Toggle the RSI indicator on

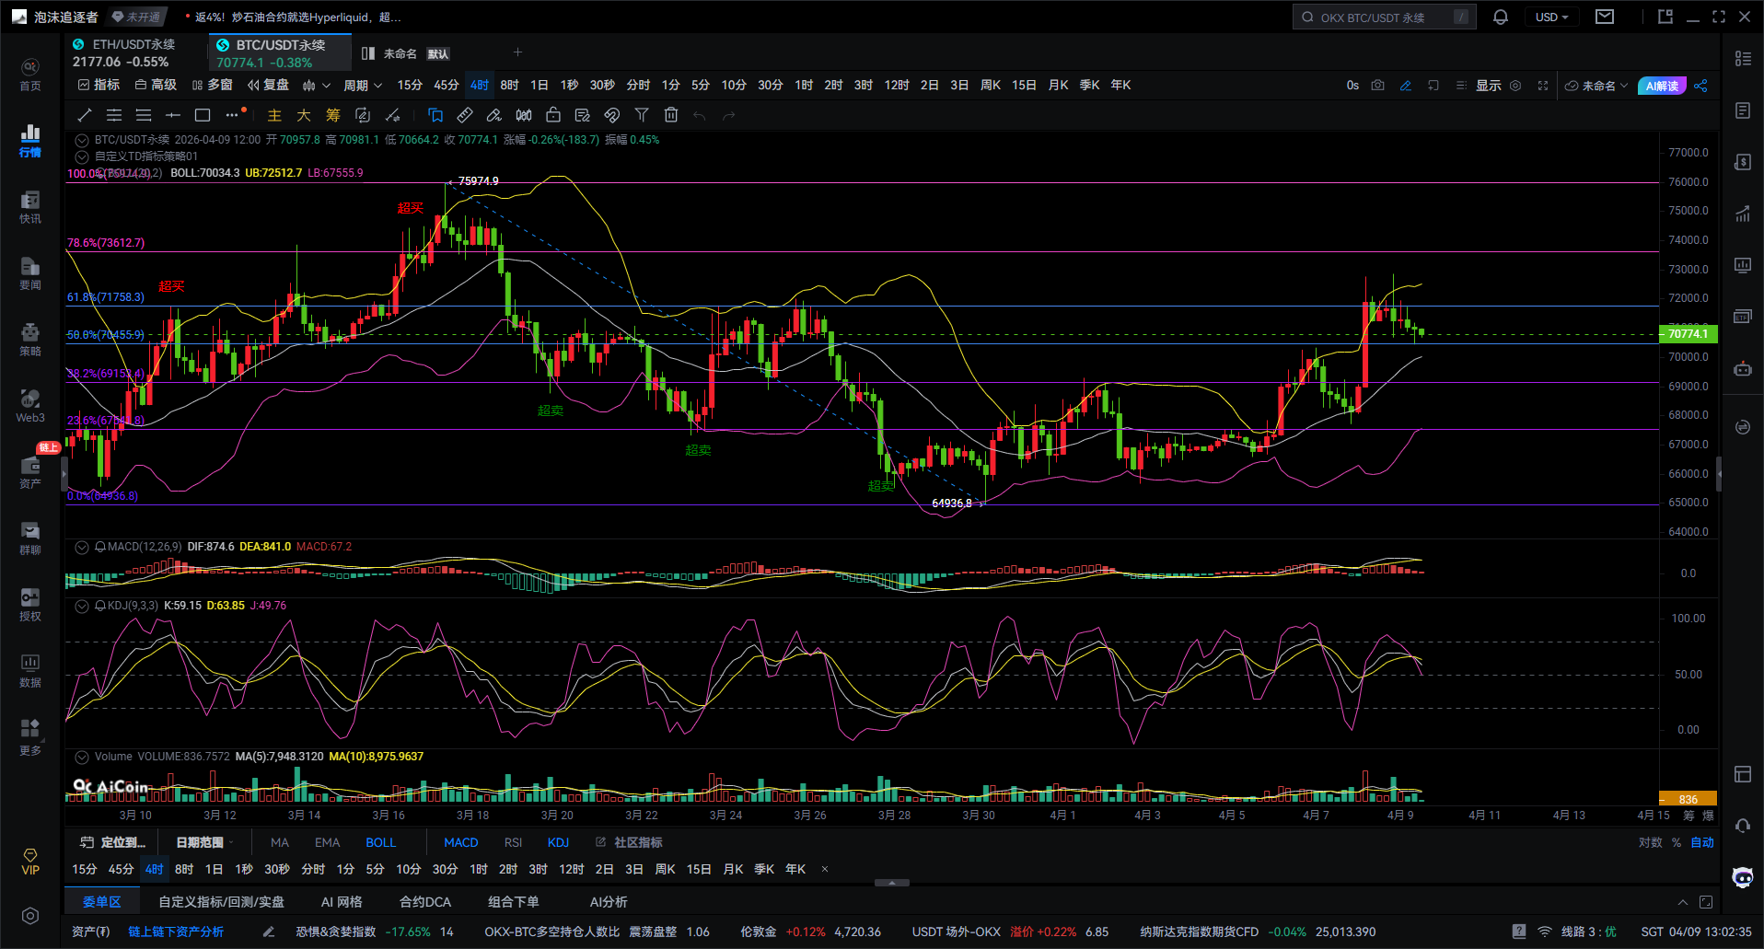(x=513, y=842)
